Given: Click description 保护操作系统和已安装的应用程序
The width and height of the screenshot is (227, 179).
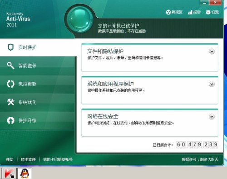Looking at the screenshot, I should tap(116, 90).
